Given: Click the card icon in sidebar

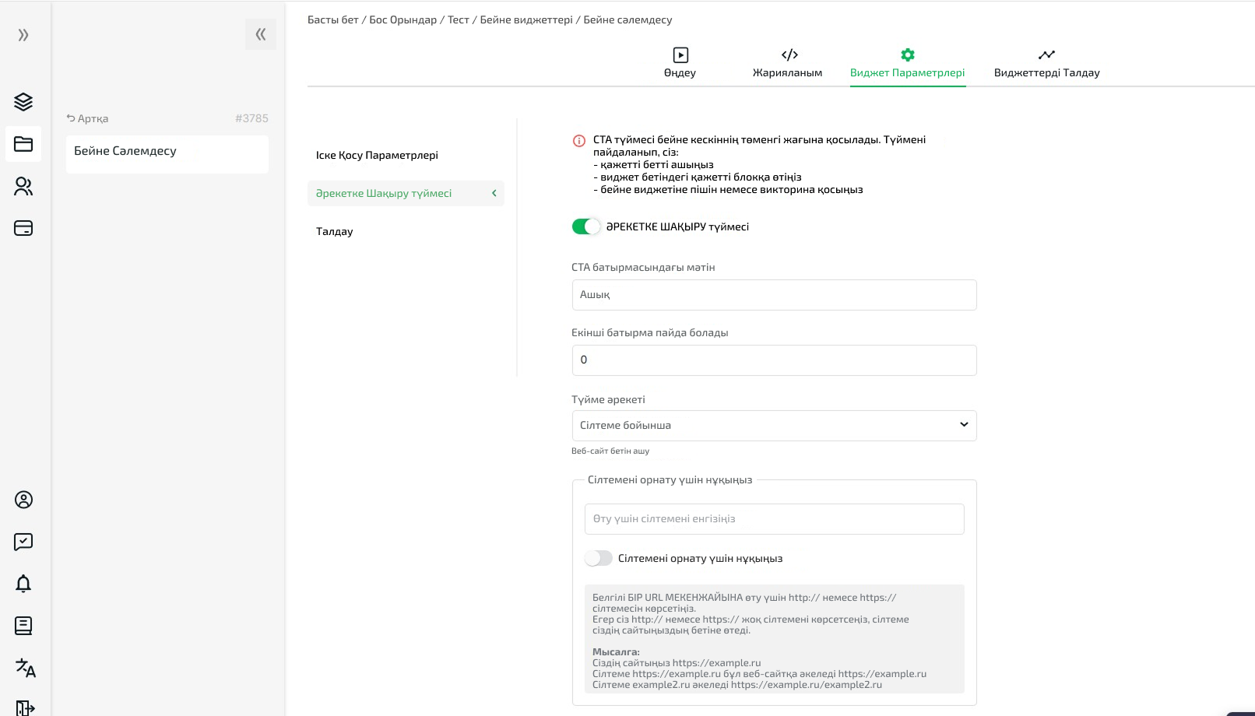Looking at the screenshot, I should (23, 228).
